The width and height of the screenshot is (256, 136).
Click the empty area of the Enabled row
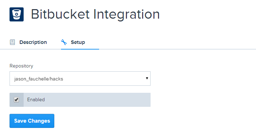tap(98, 100)
